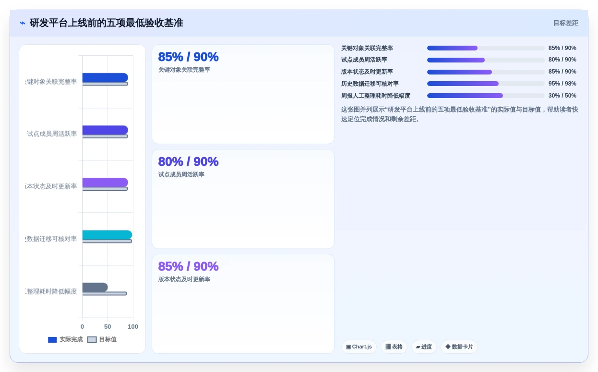The height and width of the screenshot is (372, 598).
Task: Click the 试点成员周活跃率 progress bar
Action: (486, 60)
